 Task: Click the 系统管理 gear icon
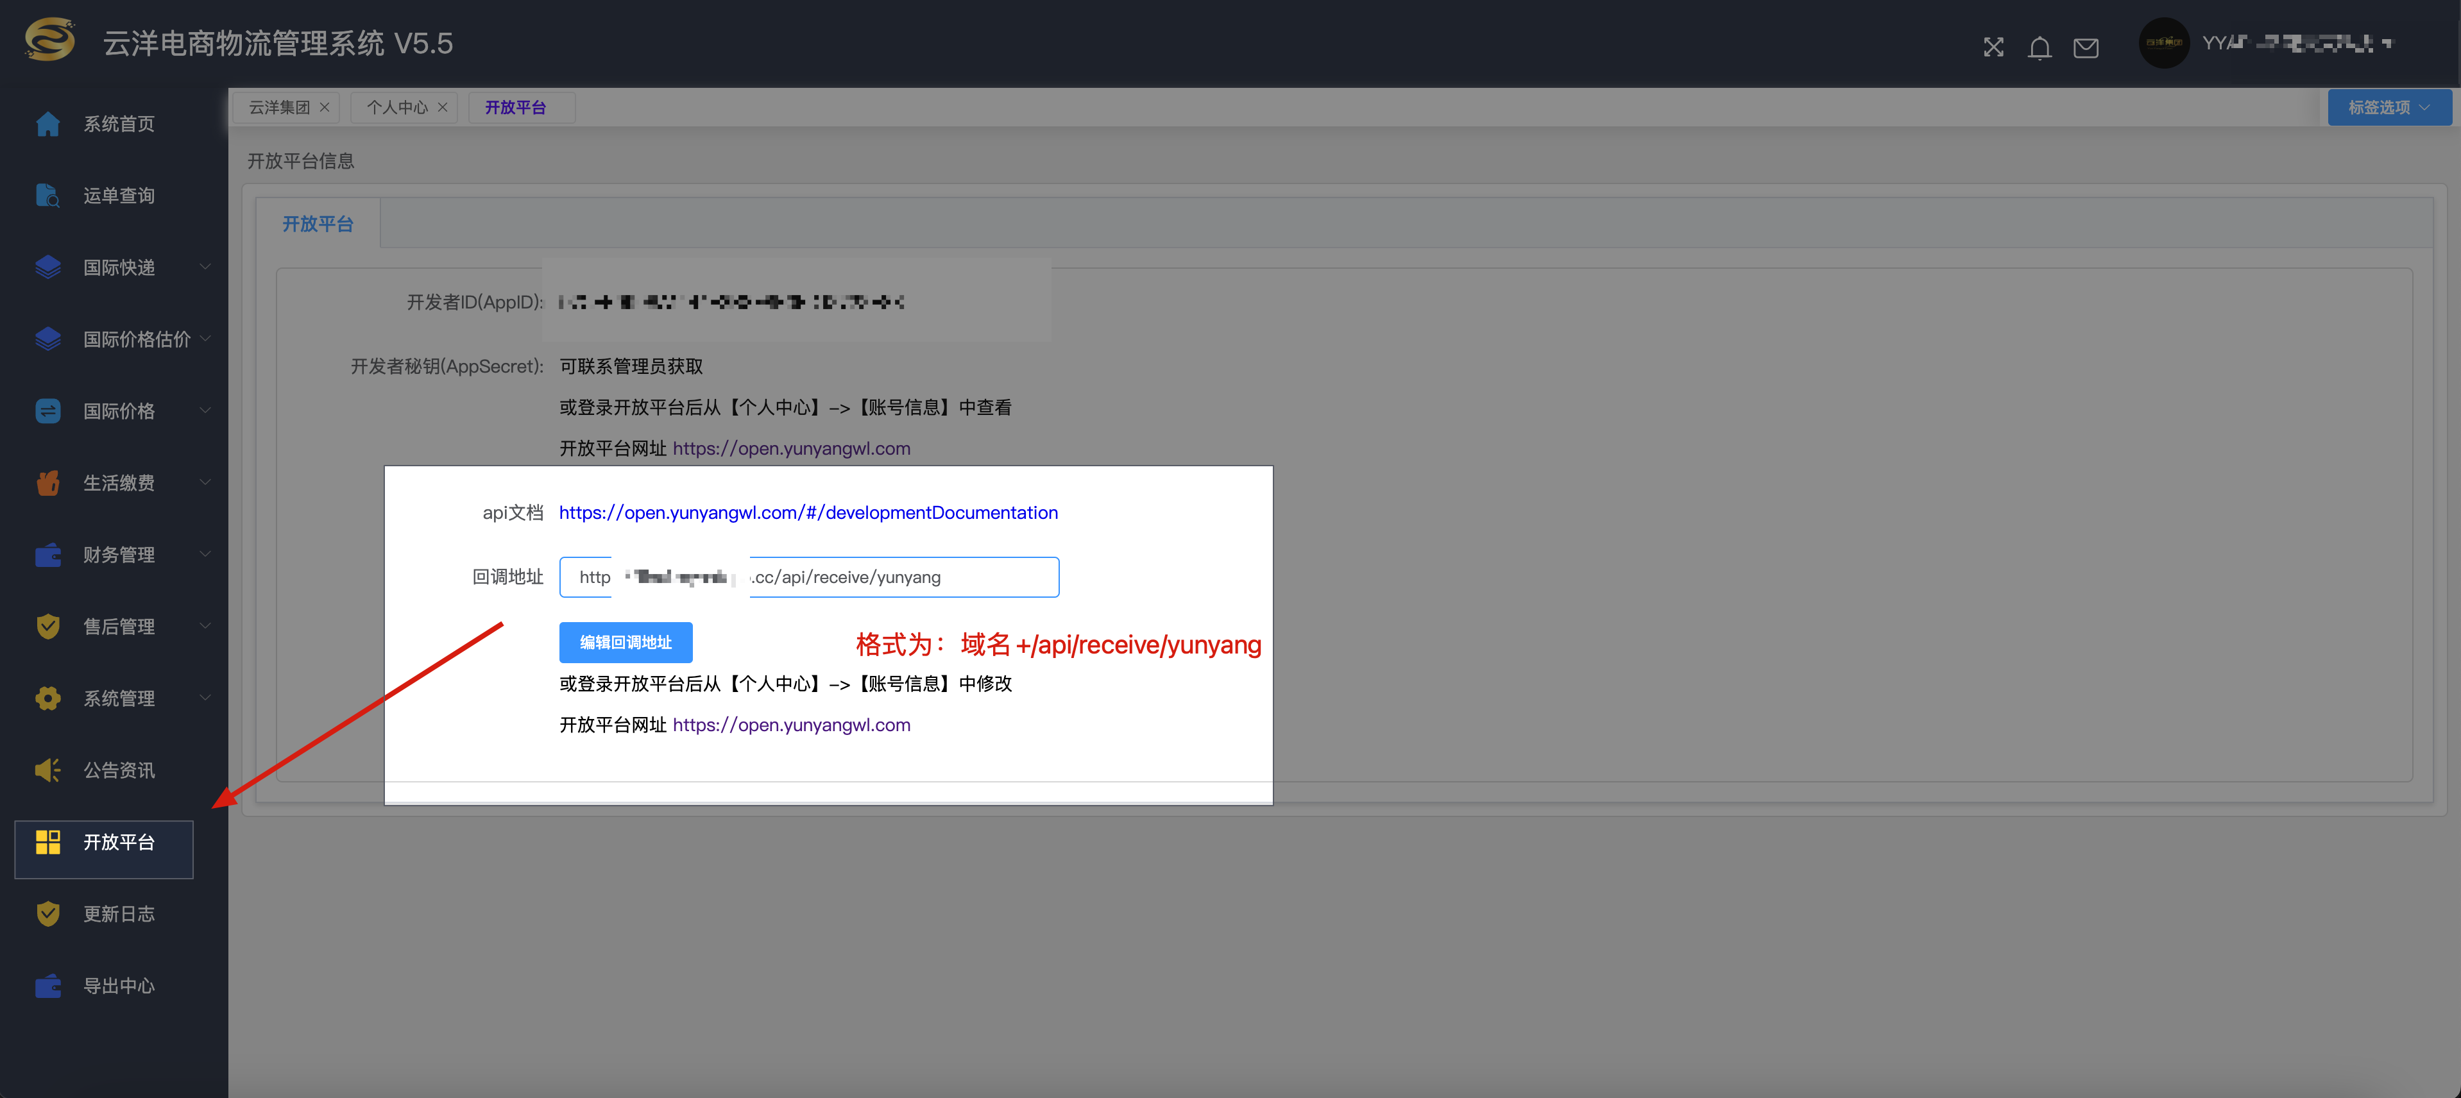[x=47, y=698]
